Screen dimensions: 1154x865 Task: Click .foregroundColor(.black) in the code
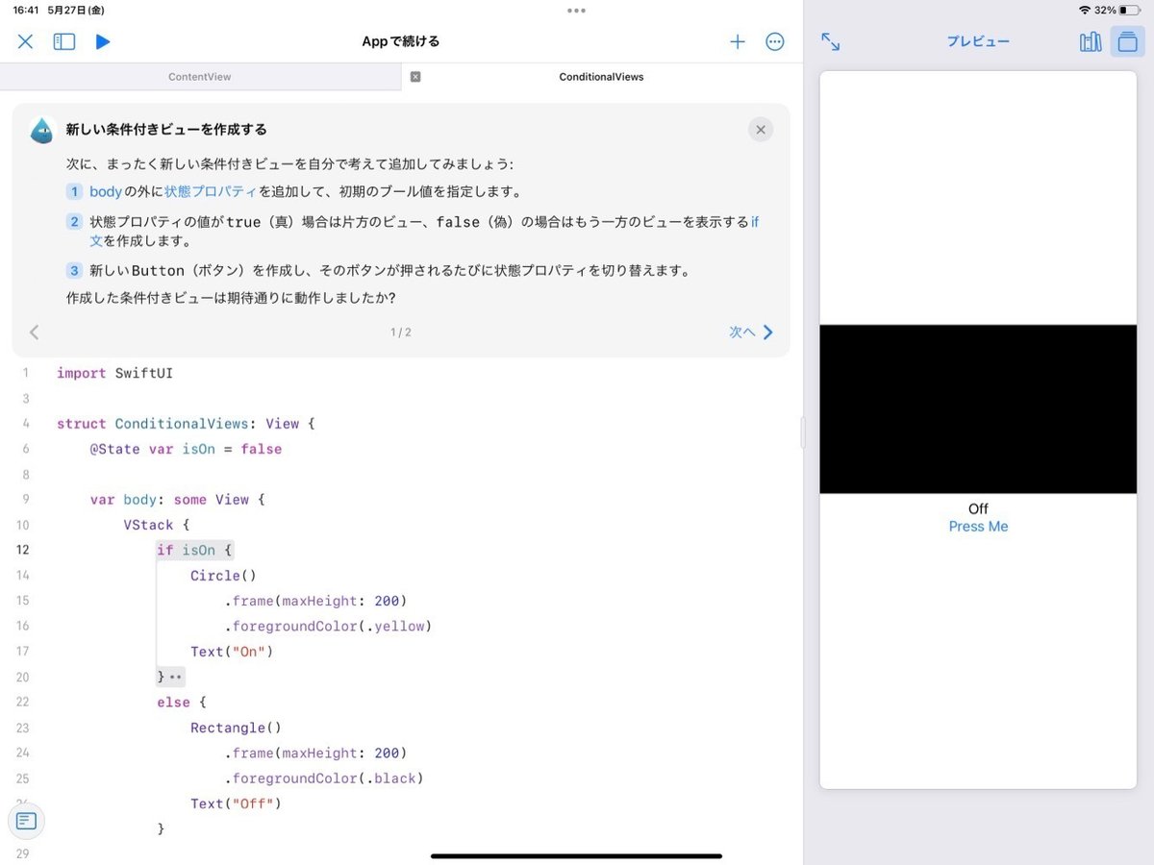pyautogui.click(x=324, y=778)
